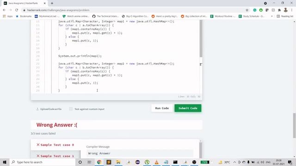
Task: Open the Windows notification center
Action: (290, 162)
